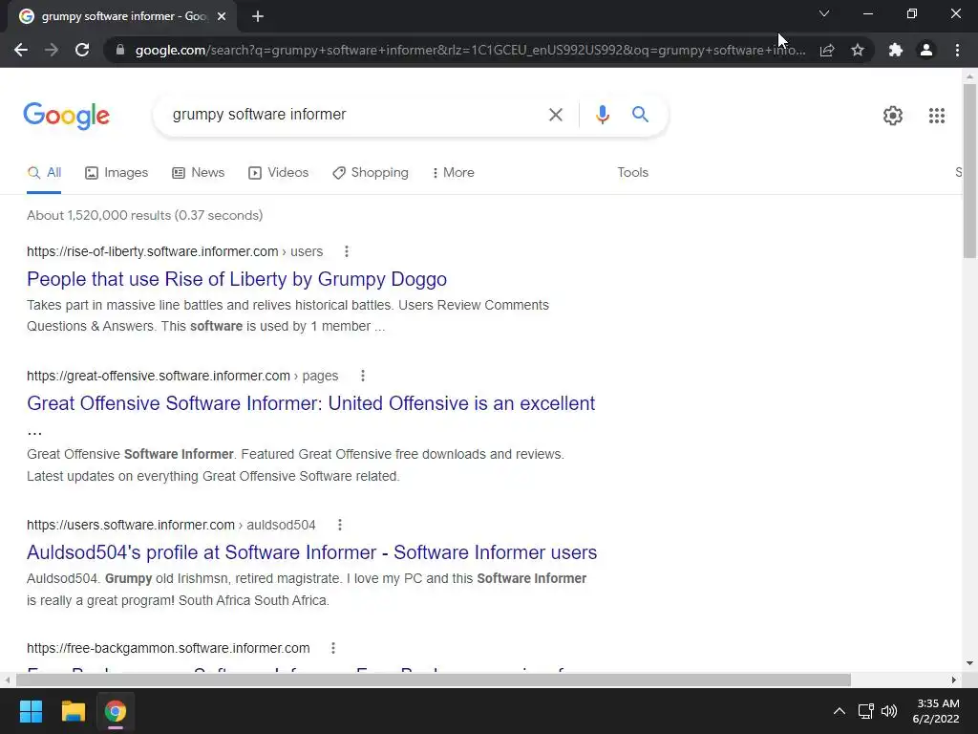Viewport: 978px width, 734px height.
Task: Click the vertical scrollbar thumb
Action: [x=969, y=170]
